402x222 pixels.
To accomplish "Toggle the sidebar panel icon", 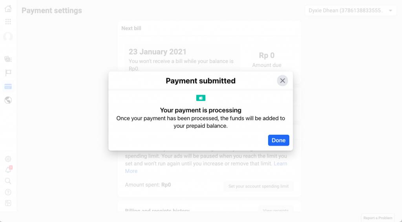I will [8, 203].
